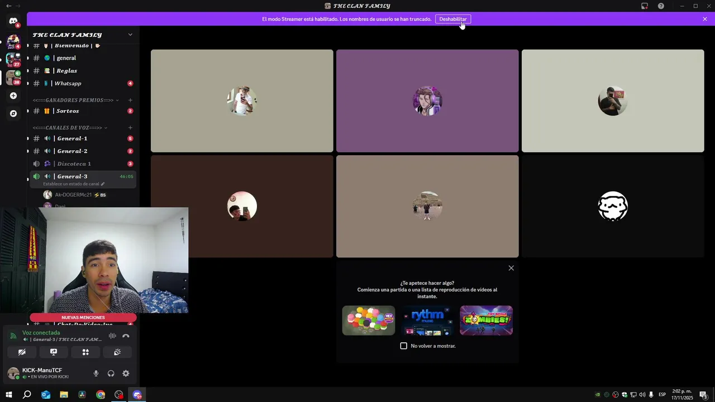Check 'No volver a mostrar' box
Image resolution: width=715 pixels, height=402 pixels.
tap(404, 346)
